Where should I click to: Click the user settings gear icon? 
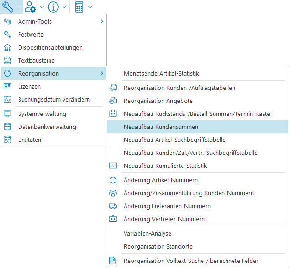pyautogui.click(x=31, y=6)
